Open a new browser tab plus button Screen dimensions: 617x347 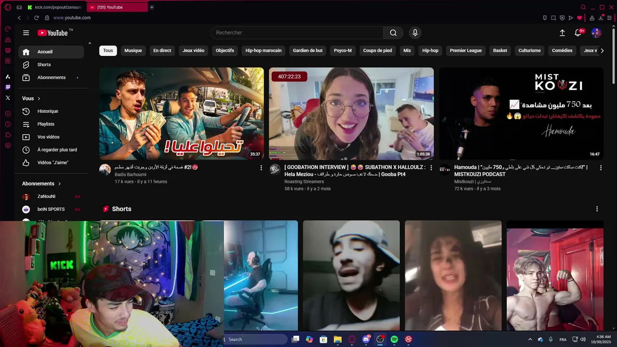click(151, 7)
